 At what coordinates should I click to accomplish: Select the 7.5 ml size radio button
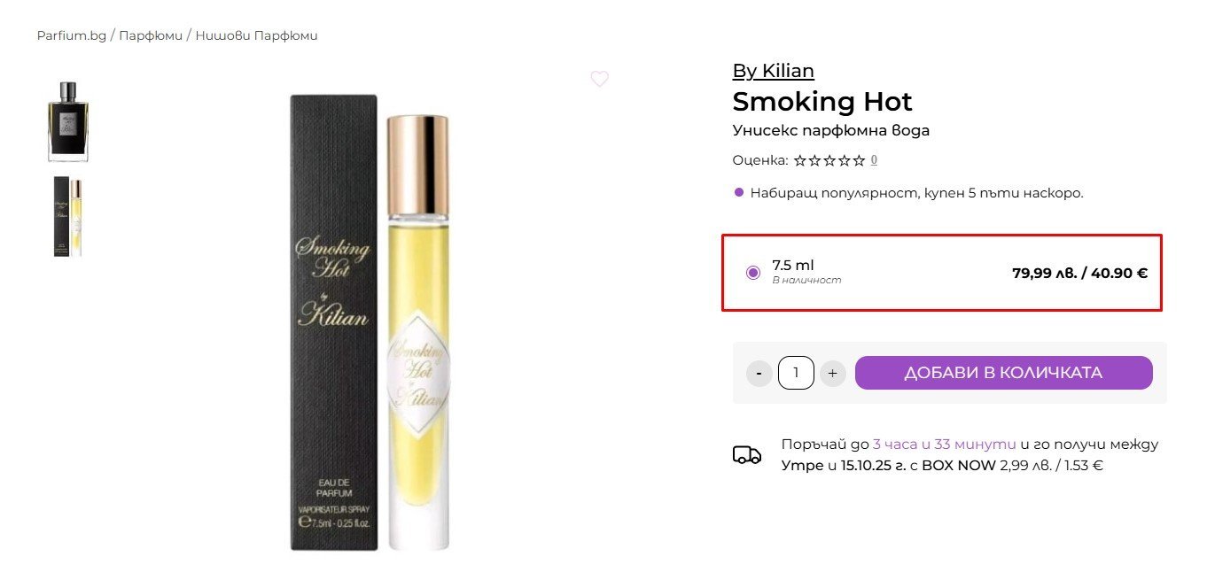click(x=753, y=273)
